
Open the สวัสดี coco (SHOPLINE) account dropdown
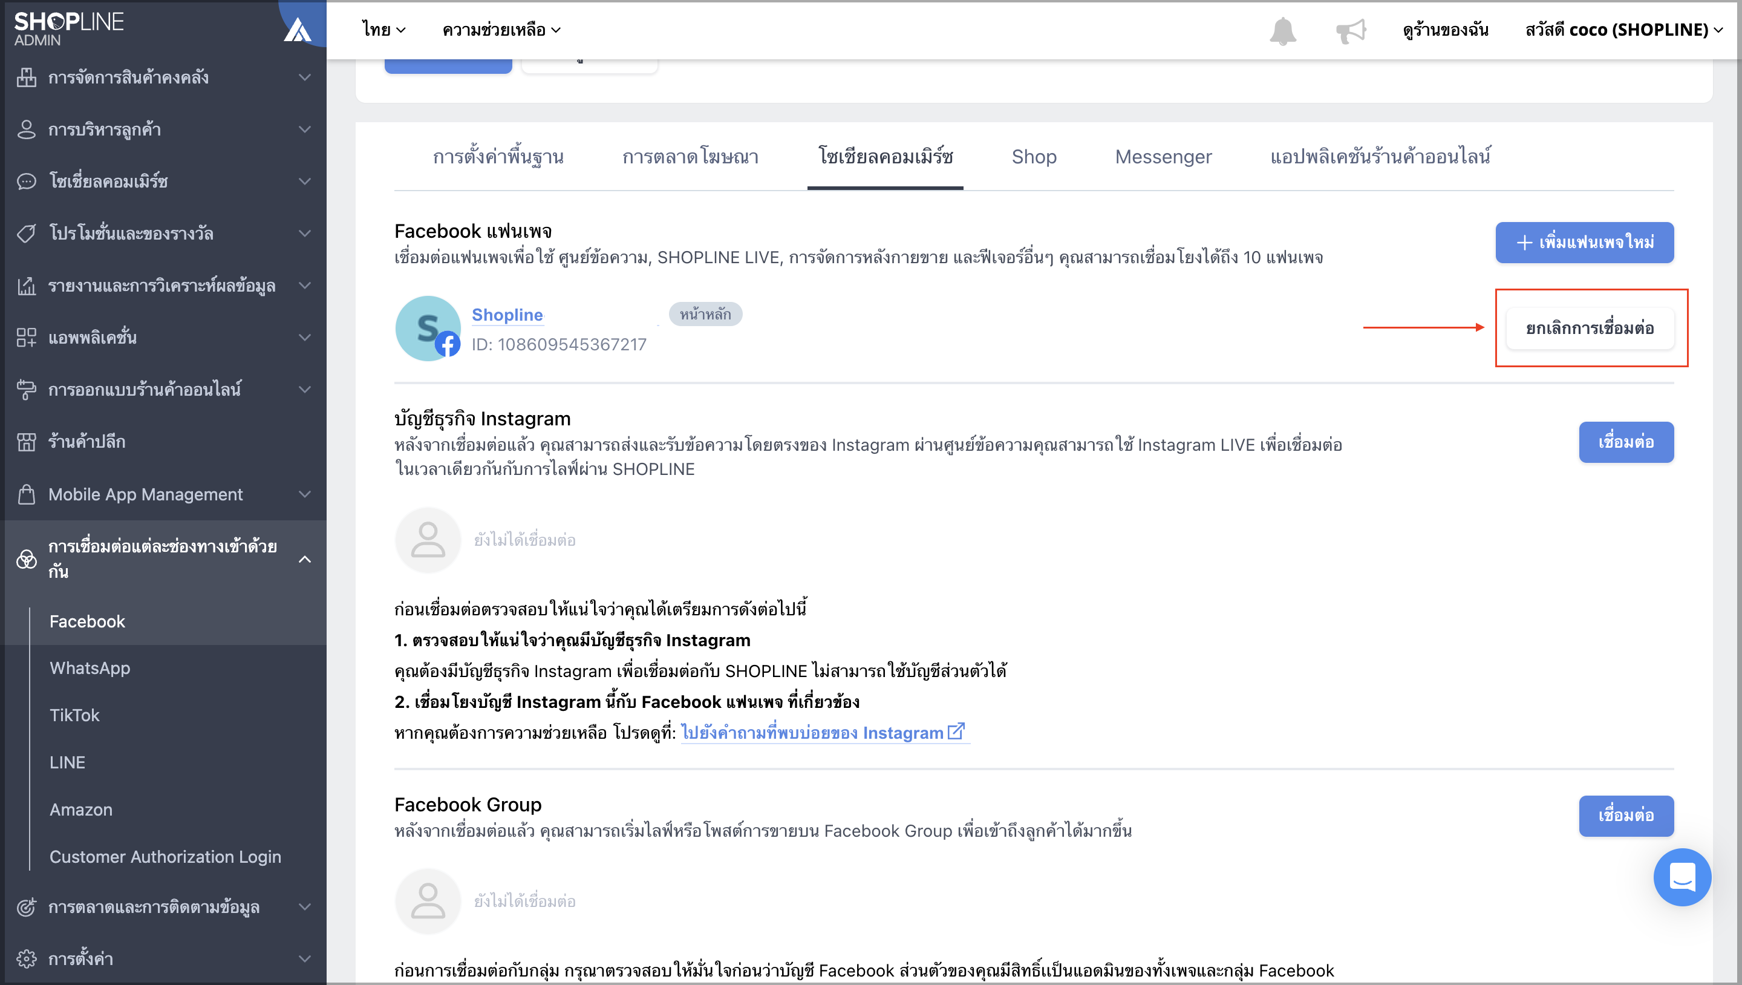1624,30
